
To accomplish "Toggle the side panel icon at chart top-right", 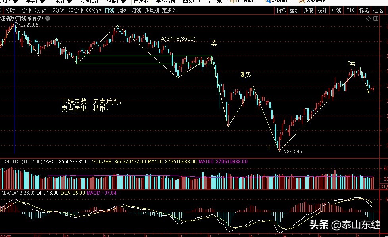I will point(376,19).
